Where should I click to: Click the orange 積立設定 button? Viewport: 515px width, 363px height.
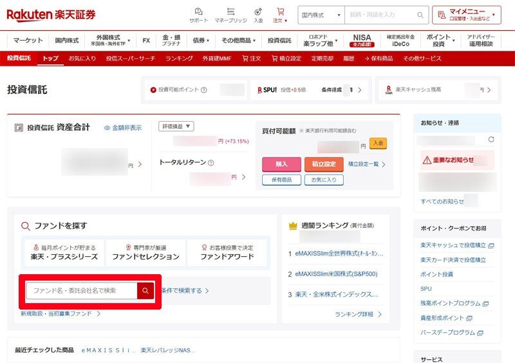(x=324, y=164)
